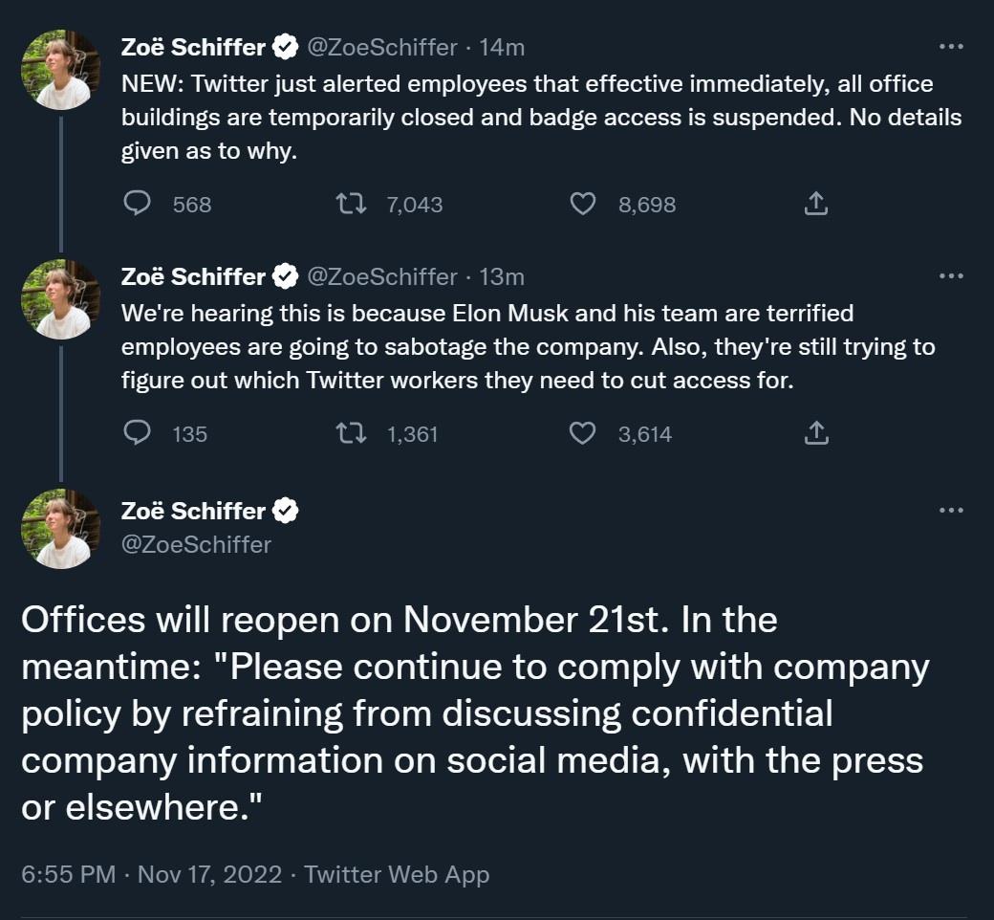Open Zoë Schiffer's profile from first tweet name

click(194, 47)
